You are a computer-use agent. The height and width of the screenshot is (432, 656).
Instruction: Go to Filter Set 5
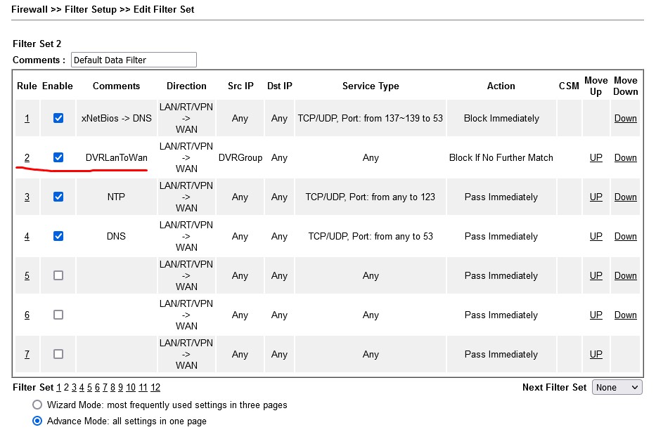point(89,387)
